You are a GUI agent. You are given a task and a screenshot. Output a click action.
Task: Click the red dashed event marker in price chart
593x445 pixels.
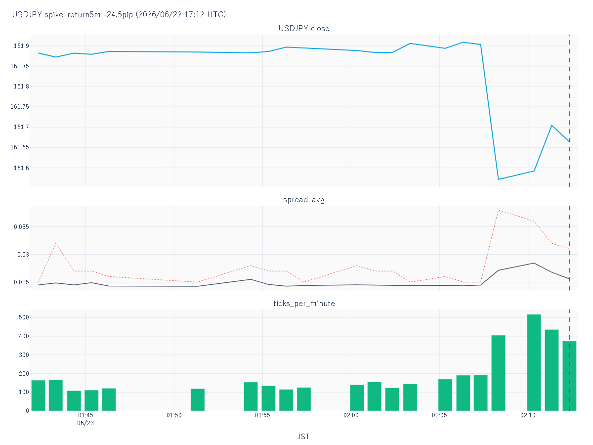coord(569,111)
